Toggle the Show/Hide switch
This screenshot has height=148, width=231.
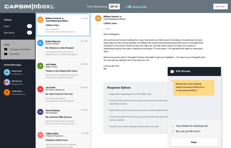(x=128, y=7)
